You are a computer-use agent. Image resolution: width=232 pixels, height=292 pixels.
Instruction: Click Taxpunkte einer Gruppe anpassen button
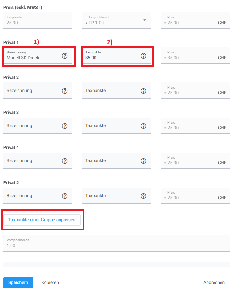click(42, 220)
